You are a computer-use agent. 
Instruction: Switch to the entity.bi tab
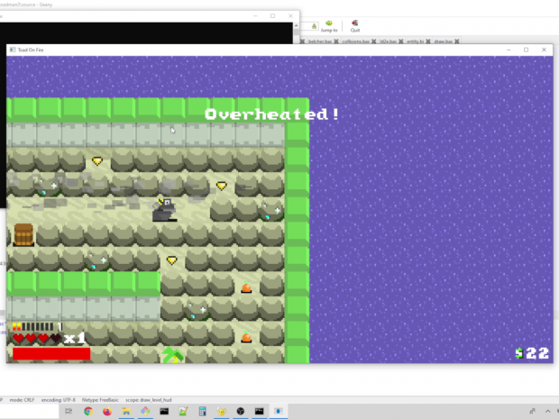[x=415, y=41]
